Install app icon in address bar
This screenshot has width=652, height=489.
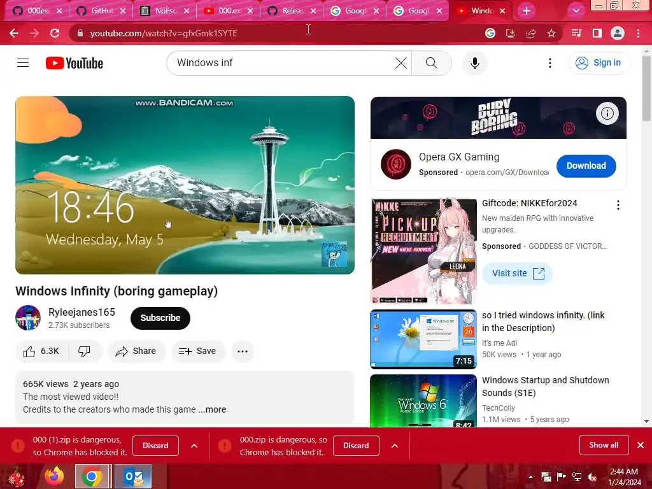510,33
